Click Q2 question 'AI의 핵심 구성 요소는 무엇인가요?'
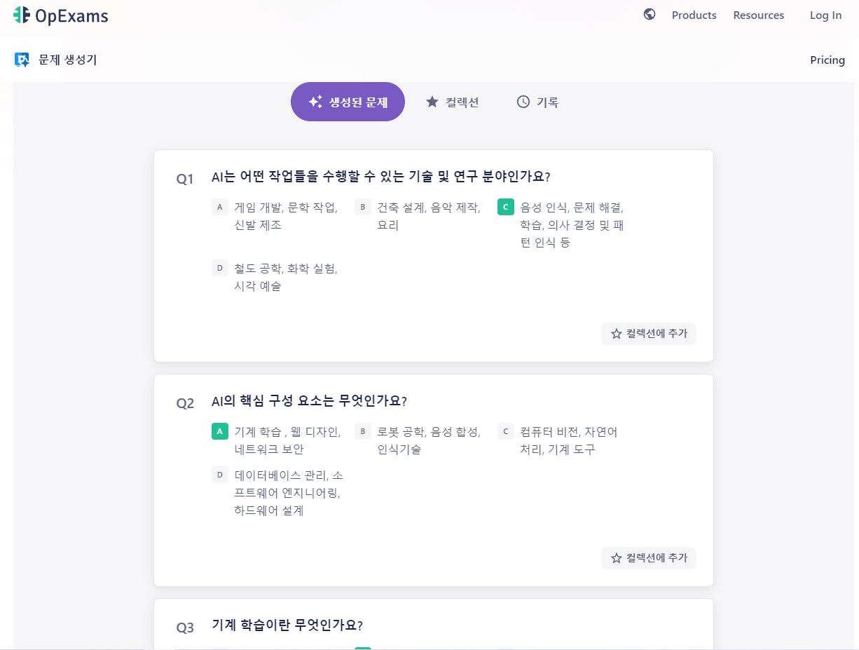The height and width of the screenshot is (650, 859). click(x=309, y=401)
